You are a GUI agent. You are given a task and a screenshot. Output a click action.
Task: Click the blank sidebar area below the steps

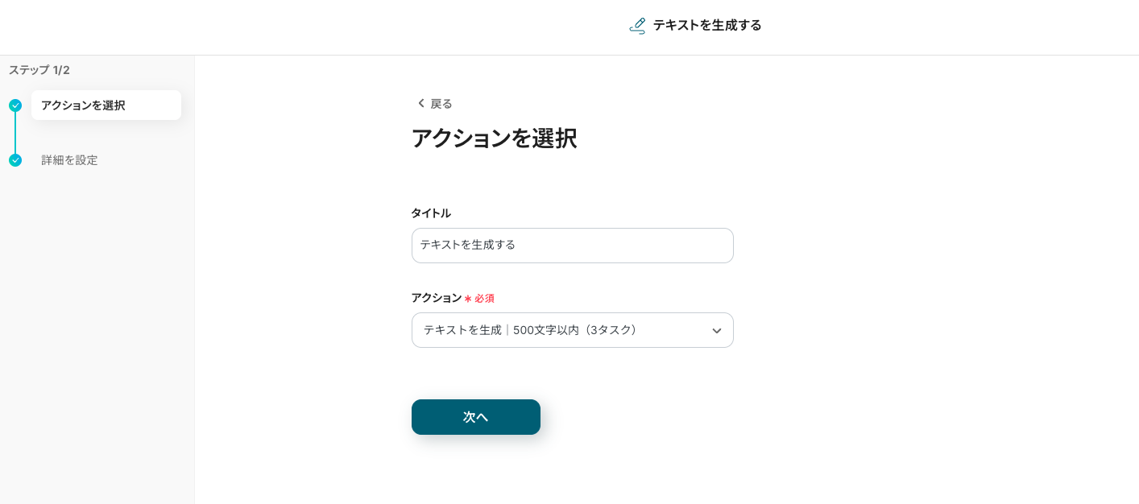[97, 338]
